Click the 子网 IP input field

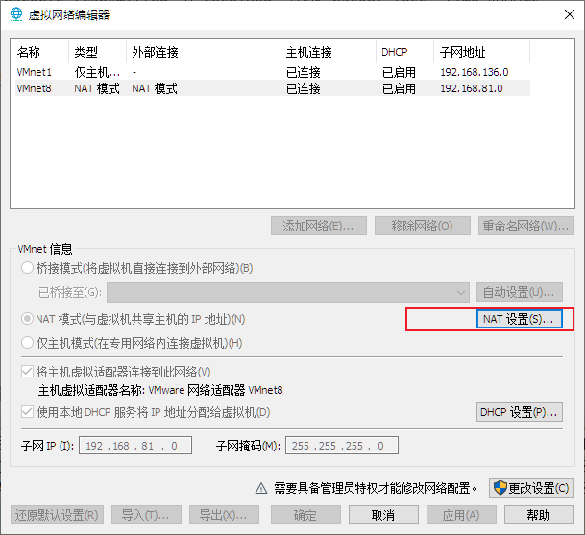135,446
